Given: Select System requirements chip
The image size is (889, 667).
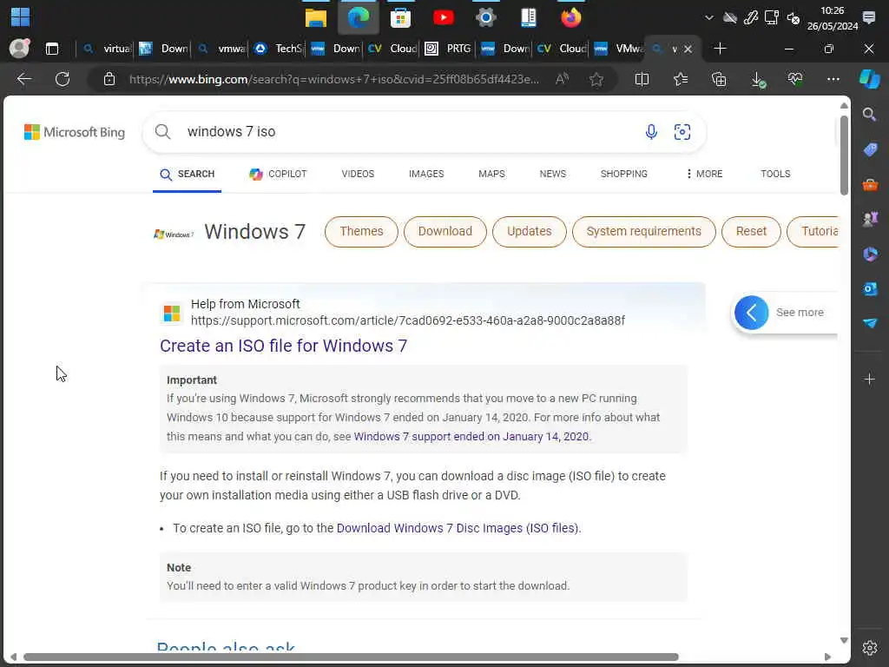Looking at the screenshot, I should coord(643,231).
